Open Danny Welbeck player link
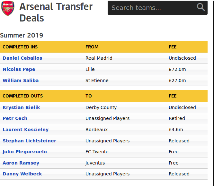Screen dimensions: 214x186 coord(22,174)
